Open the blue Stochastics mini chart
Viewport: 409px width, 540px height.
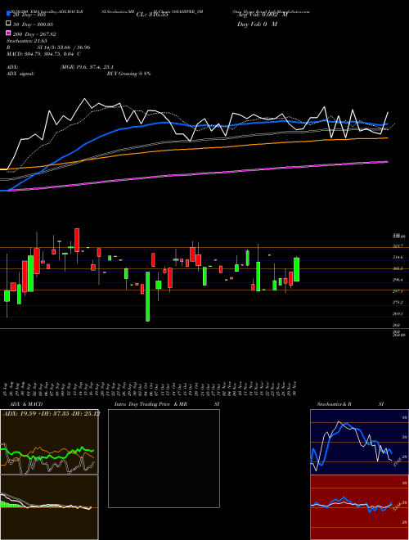pos(359,442)
